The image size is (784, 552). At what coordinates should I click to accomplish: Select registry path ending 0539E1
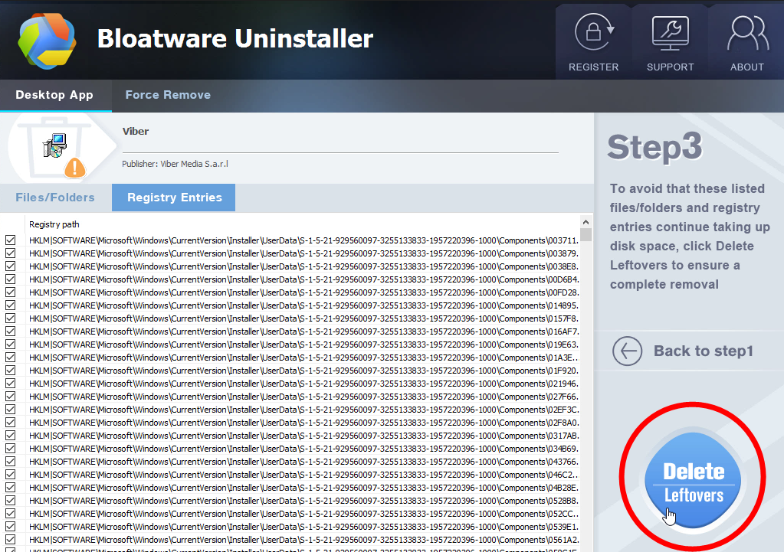[x=303, y=527]
